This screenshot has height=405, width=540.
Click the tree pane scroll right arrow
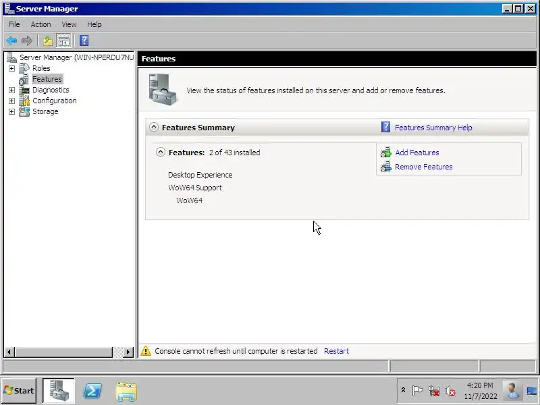coord(128,352)
